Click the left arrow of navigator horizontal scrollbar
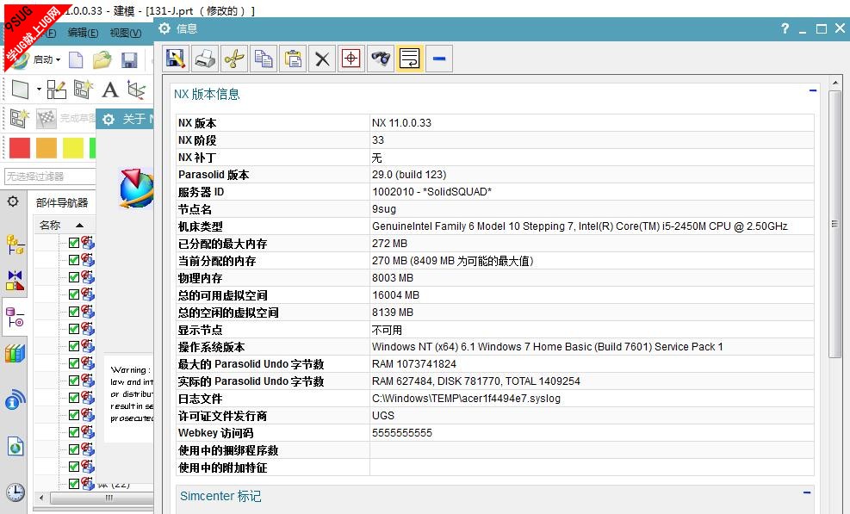The image size is (850, 514). pyautogui.click(x=41, y=497)
